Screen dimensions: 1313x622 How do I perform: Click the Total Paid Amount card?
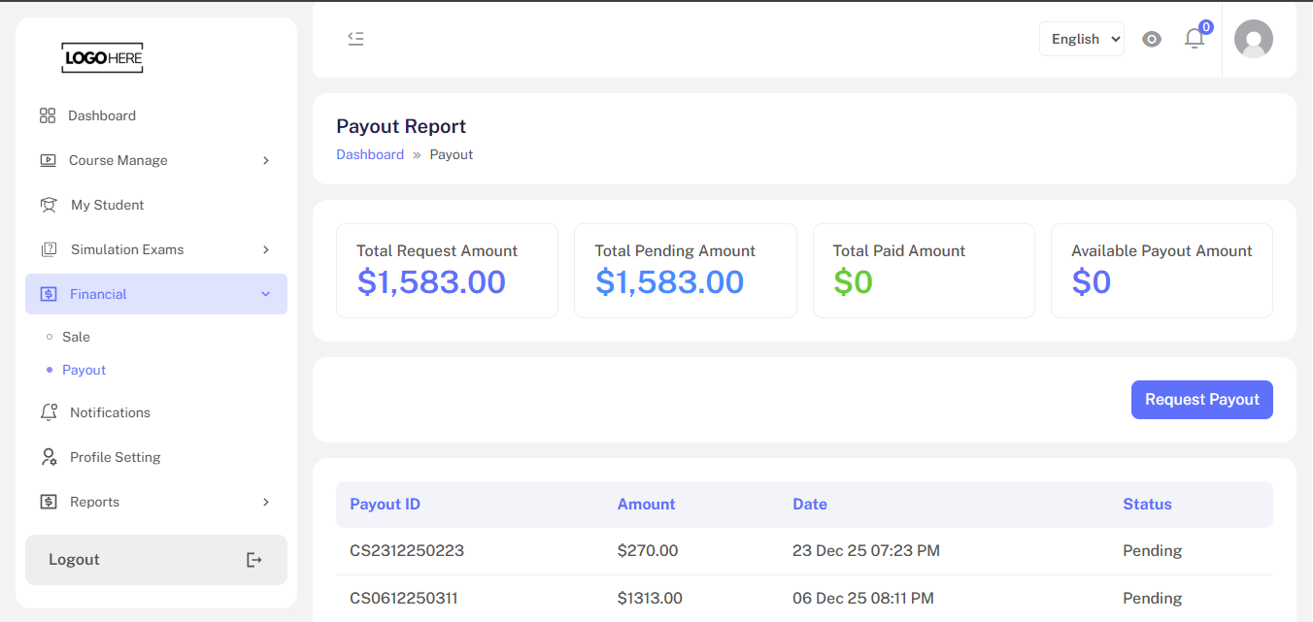924,271
